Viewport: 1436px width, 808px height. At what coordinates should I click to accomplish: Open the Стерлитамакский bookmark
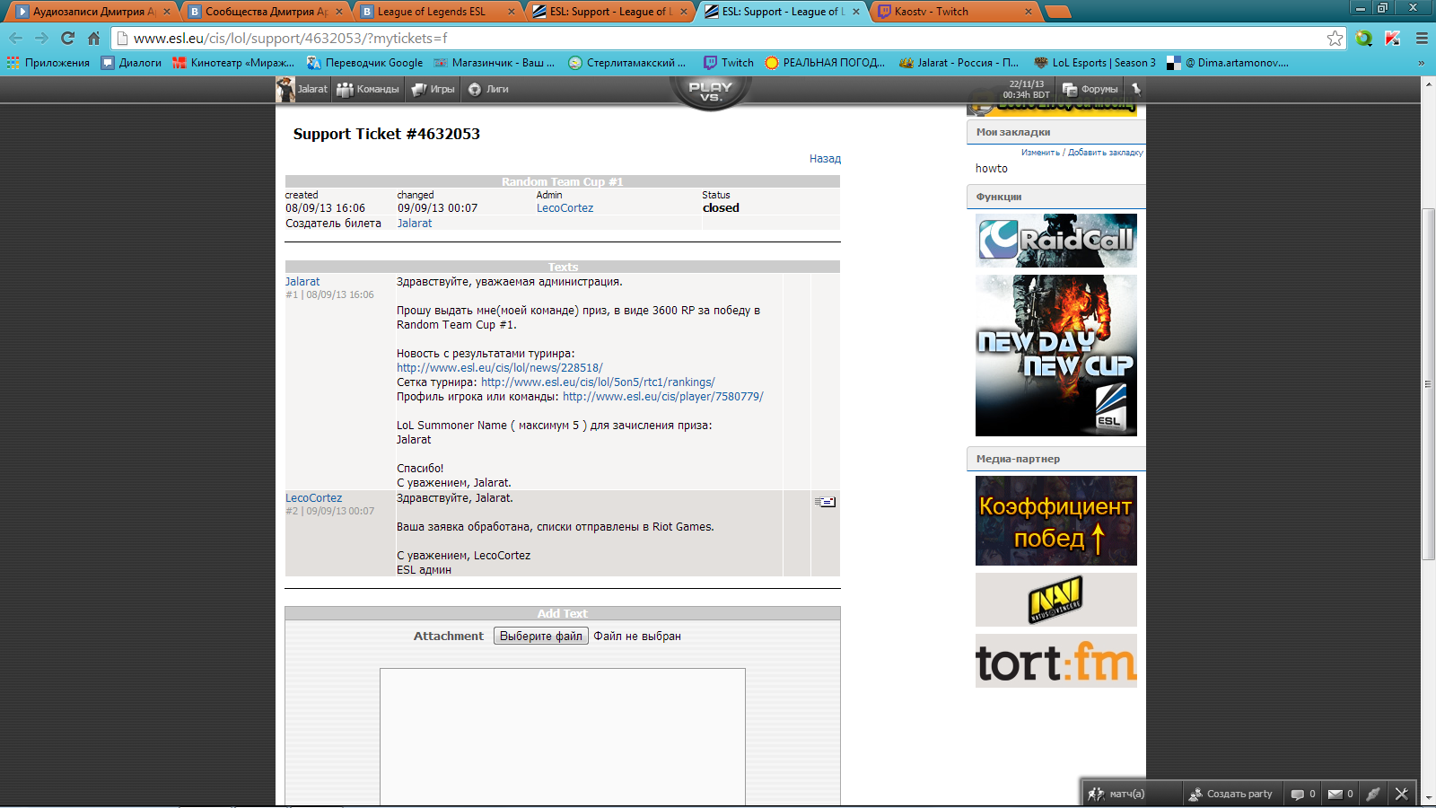point(627,63)
